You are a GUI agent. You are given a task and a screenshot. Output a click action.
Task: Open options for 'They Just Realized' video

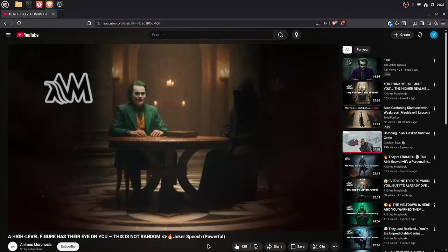point(434,229)
